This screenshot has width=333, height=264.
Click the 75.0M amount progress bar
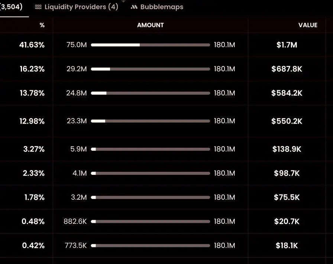pos(151,45)
